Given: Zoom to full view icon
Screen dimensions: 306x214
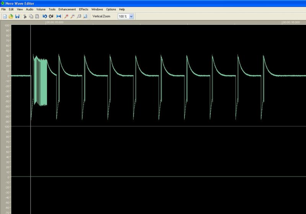Looking at the screenshot, I should click(85, 16).
